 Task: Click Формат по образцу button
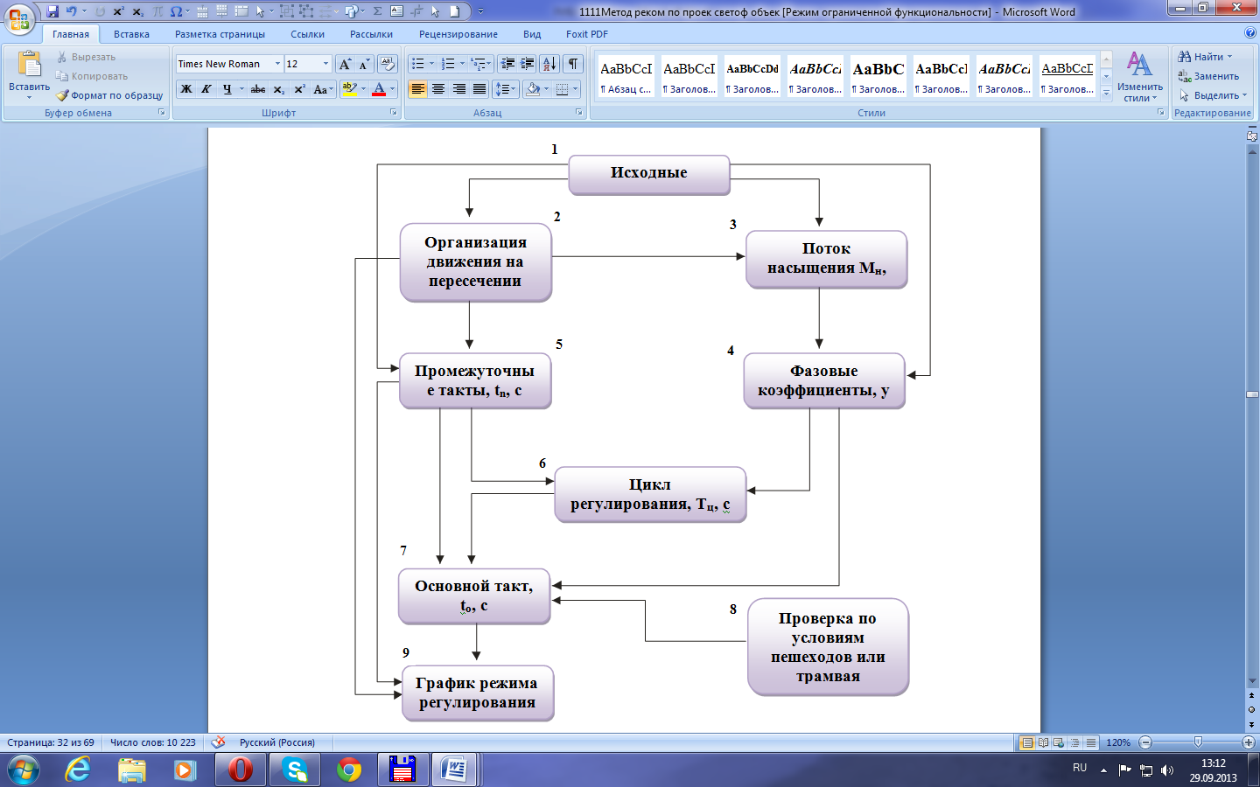[109, 95]
